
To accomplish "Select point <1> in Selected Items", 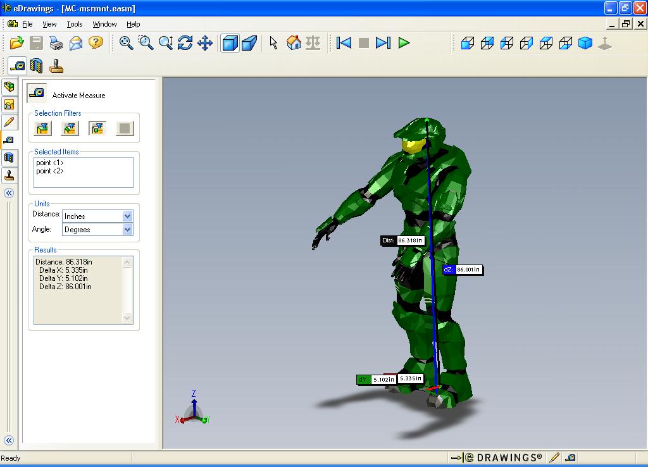I will tap(50, 163).
